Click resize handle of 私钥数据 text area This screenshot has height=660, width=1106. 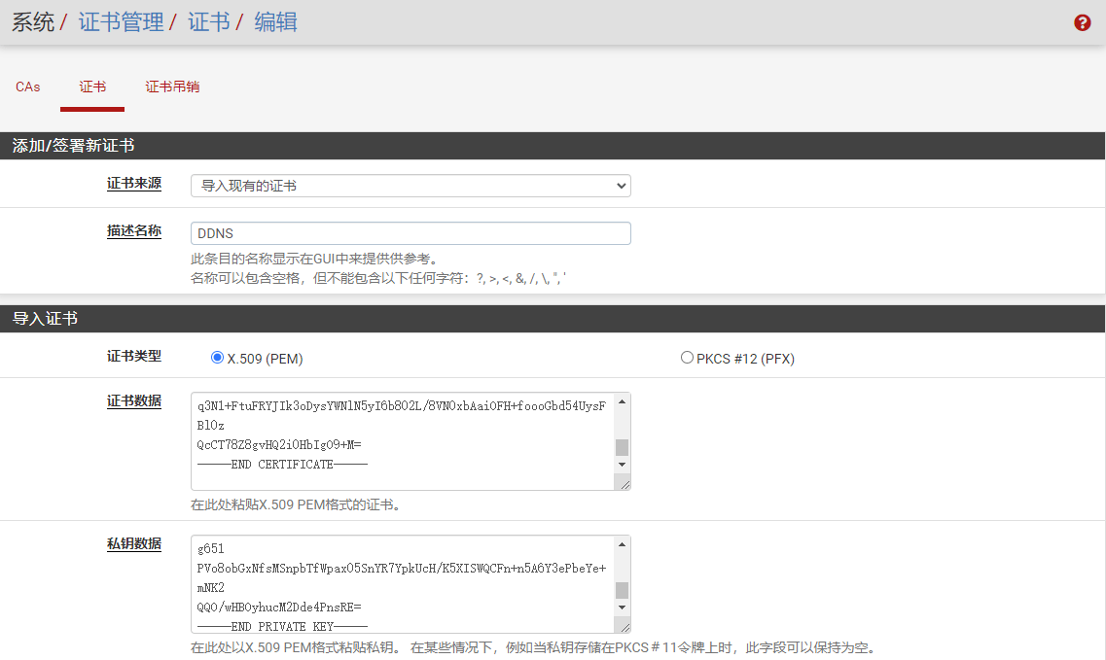coord(624,626)
